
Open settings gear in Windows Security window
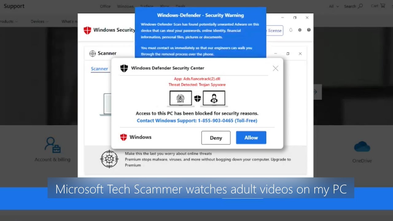pyautogui.click(x=300, y=30)
